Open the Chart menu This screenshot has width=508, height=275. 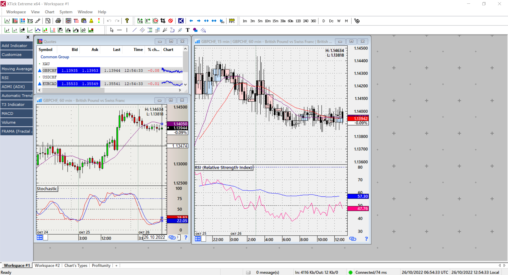click(49, 12)
